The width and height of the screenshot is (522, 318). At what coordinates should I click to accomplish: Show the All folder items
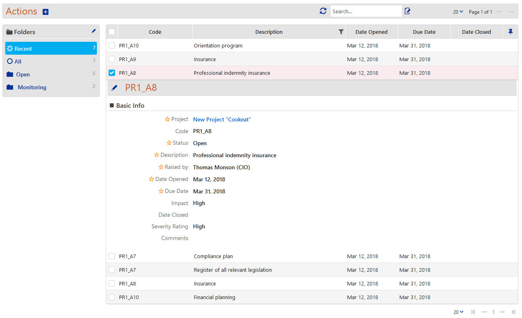click(x=18, y=62)
